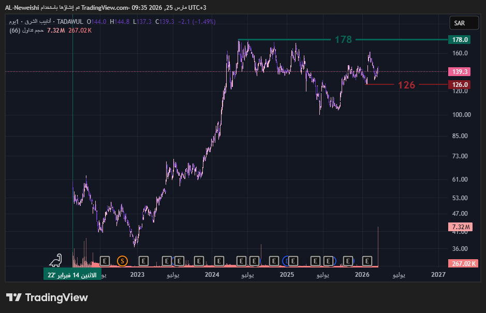Open the rightmost E earnings marker near 2026

[x=367, y=261]
